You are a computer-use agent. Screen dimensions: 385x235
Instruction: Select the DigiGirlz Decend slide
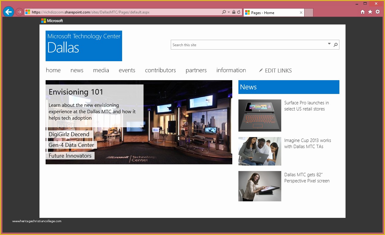coord(69,134)
